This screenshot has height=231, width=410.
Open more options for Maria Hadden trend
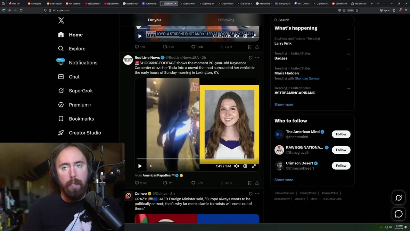pyautogui.click(x=348, y=69)
